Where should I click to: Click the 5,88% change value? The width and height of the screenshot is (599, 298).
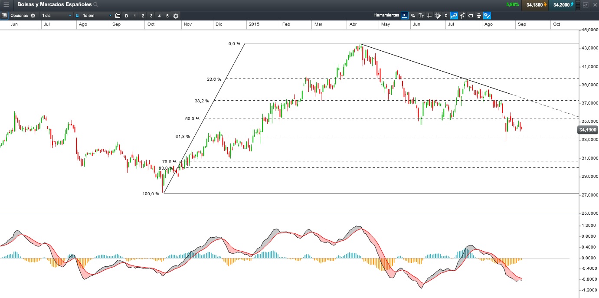(x=512, y=5)
